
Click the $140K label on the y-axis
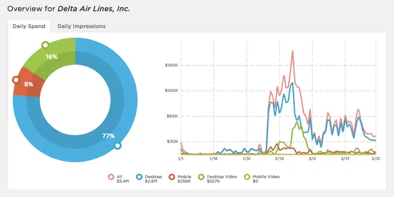click(x=172, y=65)
